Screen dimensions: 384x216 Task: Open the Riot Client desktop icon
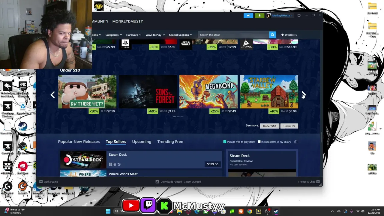tap(23, 168)
